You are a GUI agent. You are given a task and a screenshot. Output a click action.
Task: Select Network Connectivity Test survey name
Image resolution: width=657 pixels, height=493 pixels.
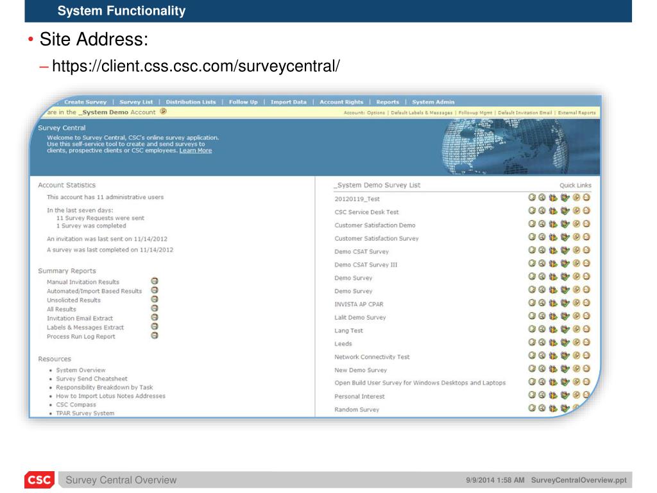point(372,357)
